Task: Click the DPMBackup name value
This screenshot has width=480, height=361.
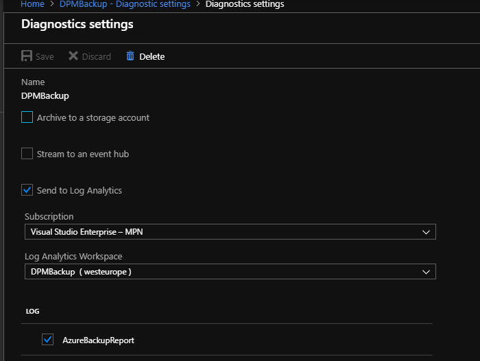Action: 45,96
